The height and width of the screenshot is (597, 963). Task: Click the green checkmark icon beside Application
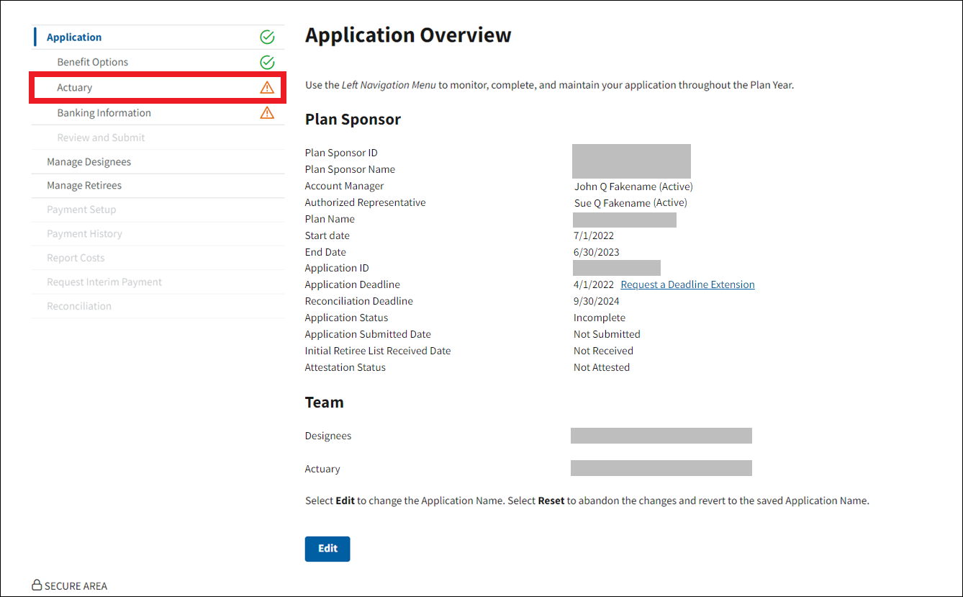[x=267, y=37]
